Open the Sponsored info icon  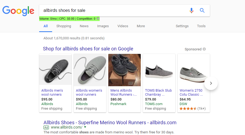pos(204,49)
